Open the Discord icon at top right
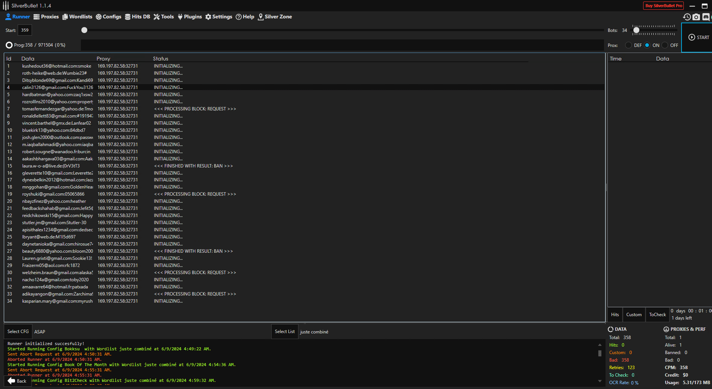This screenshot has width=712, height=389. click(x=706, y=17)
